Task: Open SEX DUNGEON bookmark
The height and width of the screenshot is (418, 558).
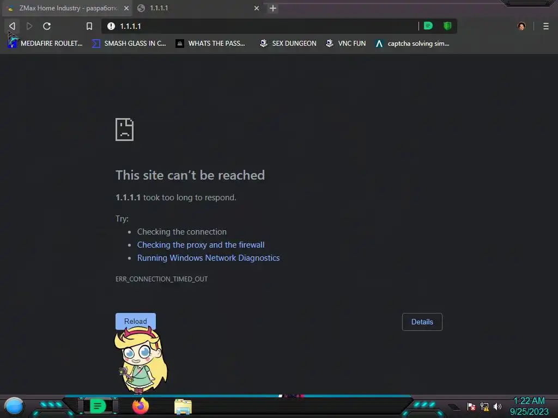Action: click(288, 44)
